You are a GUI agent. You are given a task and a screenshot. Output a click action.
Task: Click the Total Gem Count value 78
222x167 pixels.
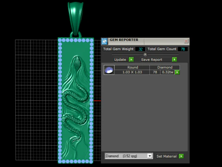pos(183,49)
